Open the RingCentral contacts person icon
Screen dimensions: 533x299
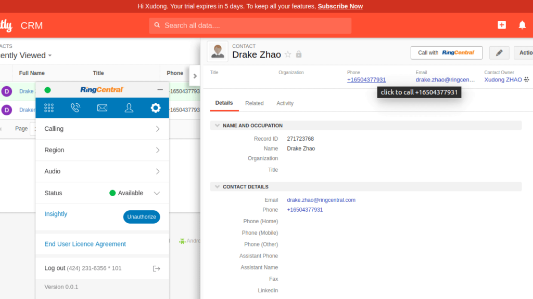pyautogui.click(x=129, y=108)
